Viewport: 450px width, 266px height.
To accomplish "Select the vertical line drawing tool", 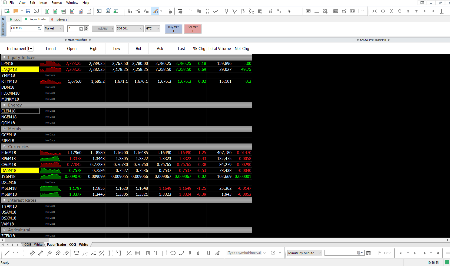I will click(24, 253).
